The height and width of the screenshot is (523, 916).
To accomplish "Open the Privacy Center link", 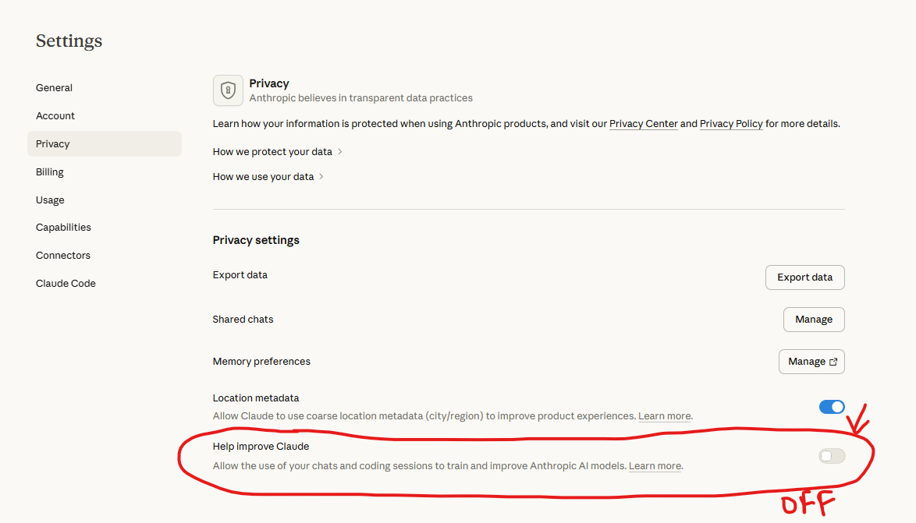I will pos(643,123).
